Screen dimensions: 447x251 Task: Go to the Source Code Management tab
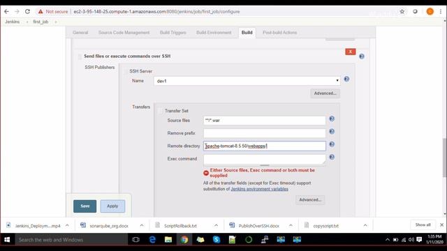pos(124,33)
